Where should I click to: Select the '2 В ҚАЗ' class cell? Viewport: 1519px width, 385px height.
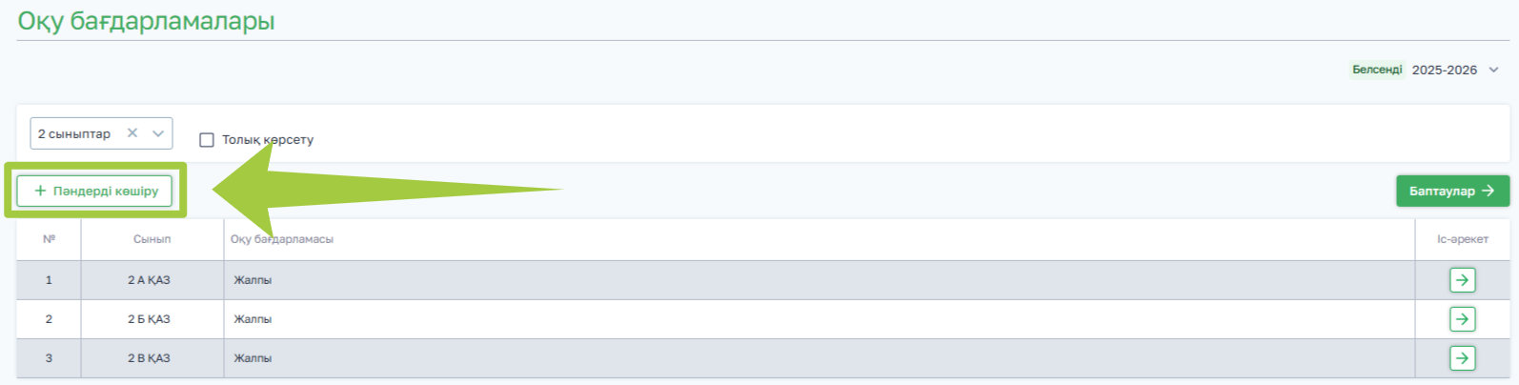[x=150, y=358]
